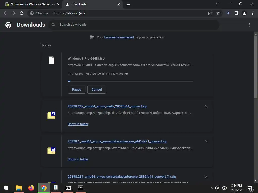Toggle the side panel
258x193 pixels.
pos(236,13)
